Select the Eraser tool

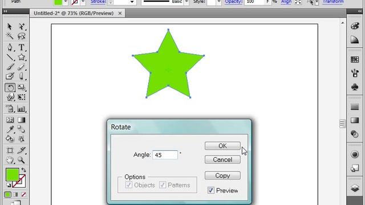pyautogui.click(x=22, y=76)
